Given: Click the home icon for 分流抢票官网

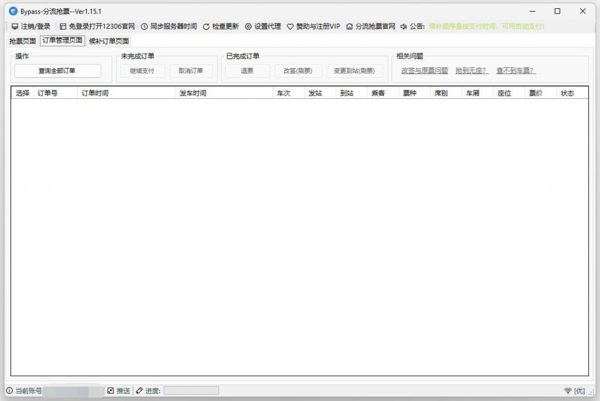Looking at the screenshot, I should 348,26.
